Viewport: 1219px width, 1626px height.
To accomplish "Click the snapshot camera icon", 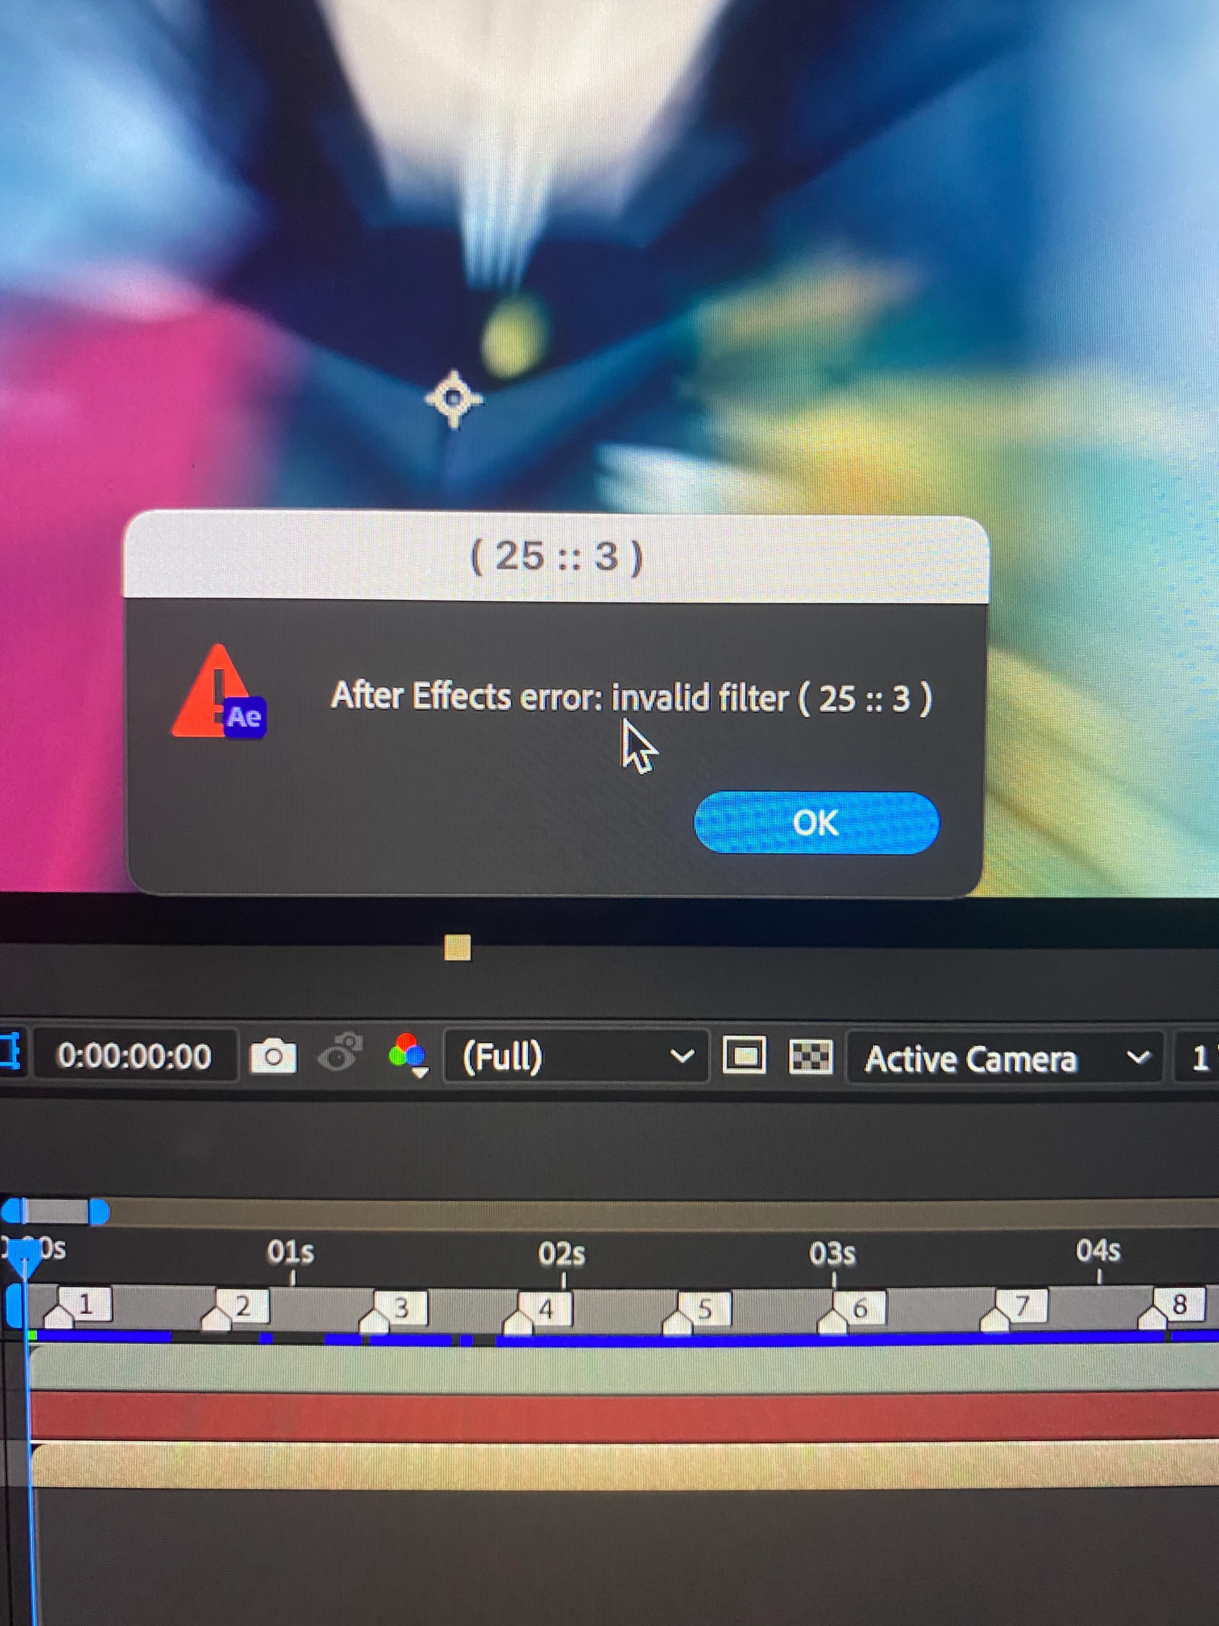I will click(x=273, y=1057).
